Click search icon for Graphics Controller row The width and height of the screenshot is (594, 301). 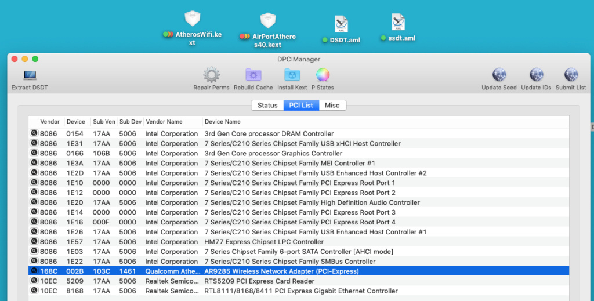[34, 153]
